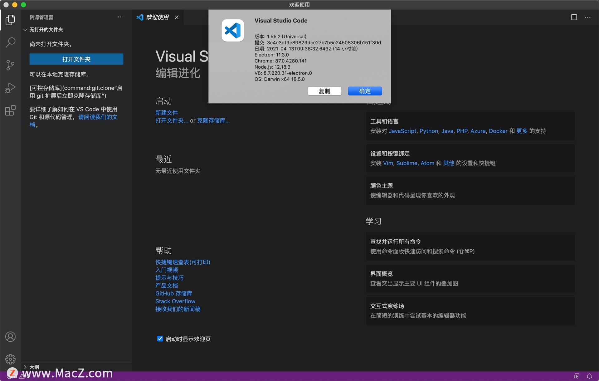
Task: Open the 颜色主题 card
Action: [470, 190]
